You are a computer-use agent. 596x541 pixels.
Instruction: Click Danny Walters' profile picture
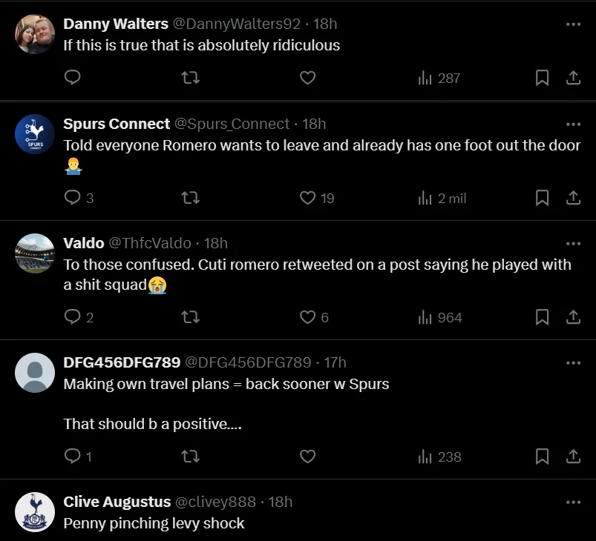35,35
